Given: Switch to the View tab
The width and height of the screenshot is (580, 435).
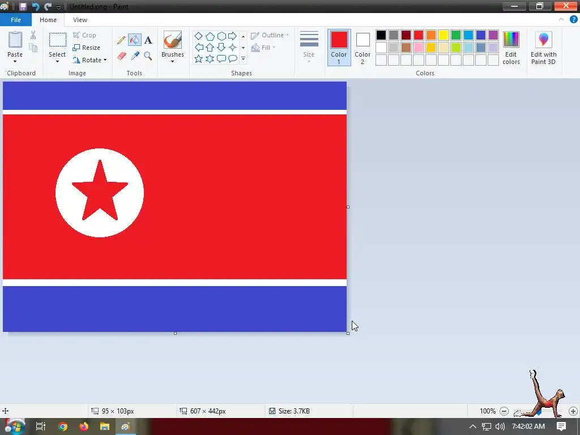Looking at the screenshot, I should 80,20.
